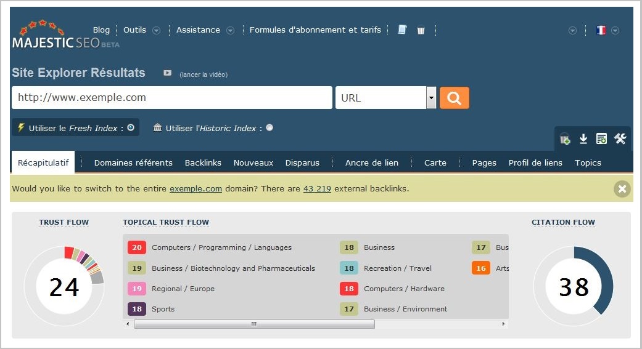Open the Assistance menu

(x=198, y=30)
